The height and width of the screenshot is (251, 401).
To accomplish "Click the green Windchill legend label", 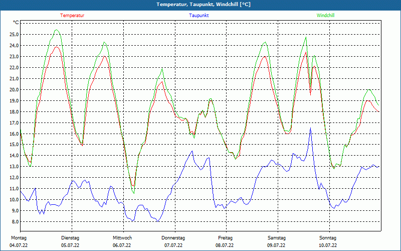I will 325,16.
